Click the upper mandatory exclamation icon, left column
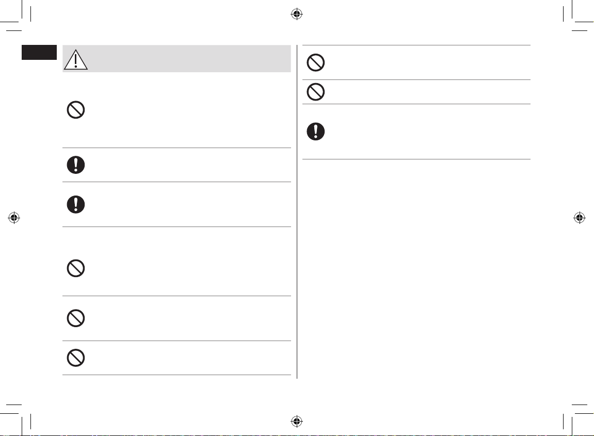The width and height of the screenshot is (594, 436). [x=76, y=165]
